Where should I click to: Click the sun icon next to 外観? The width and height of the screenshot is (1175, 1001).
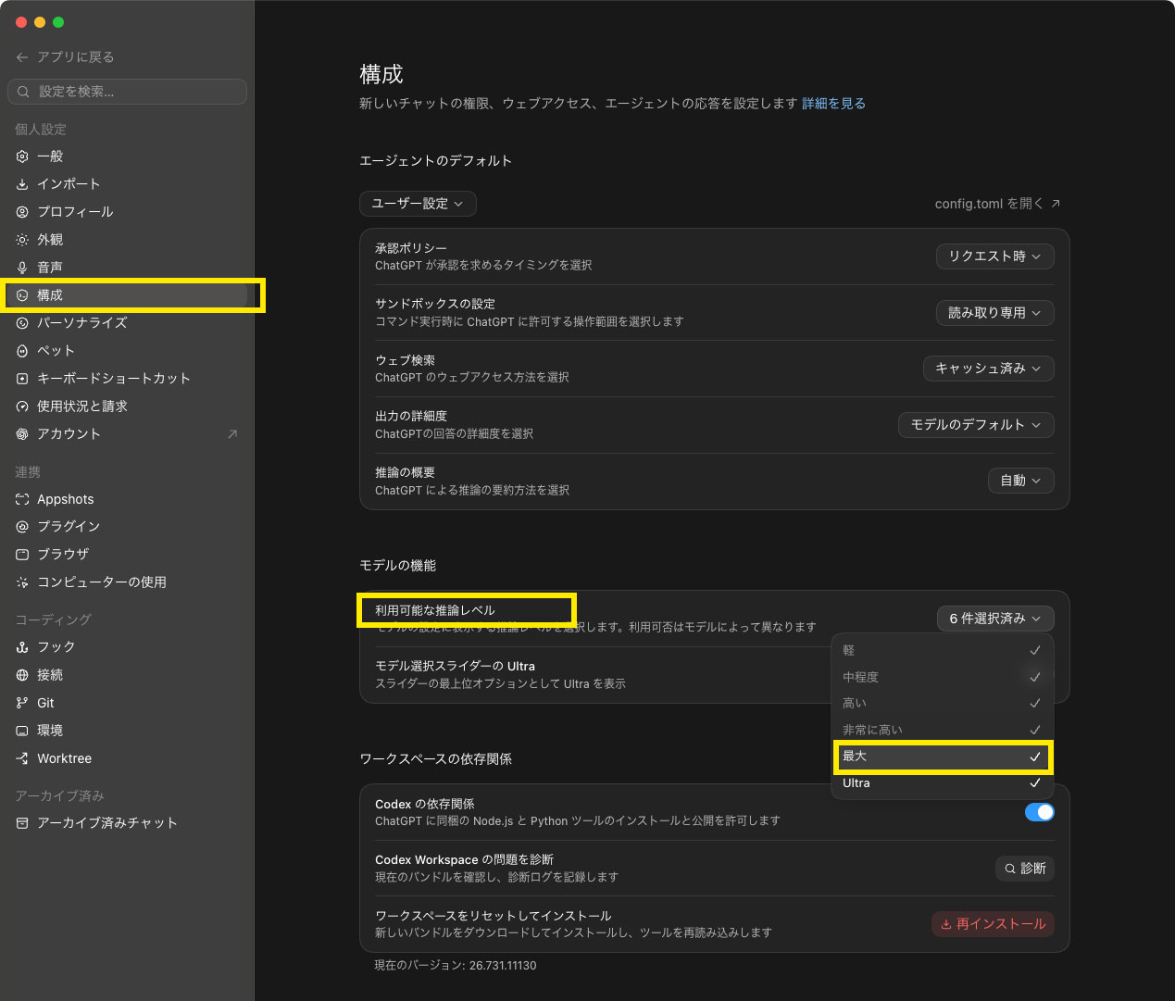[x=22, y=240]
